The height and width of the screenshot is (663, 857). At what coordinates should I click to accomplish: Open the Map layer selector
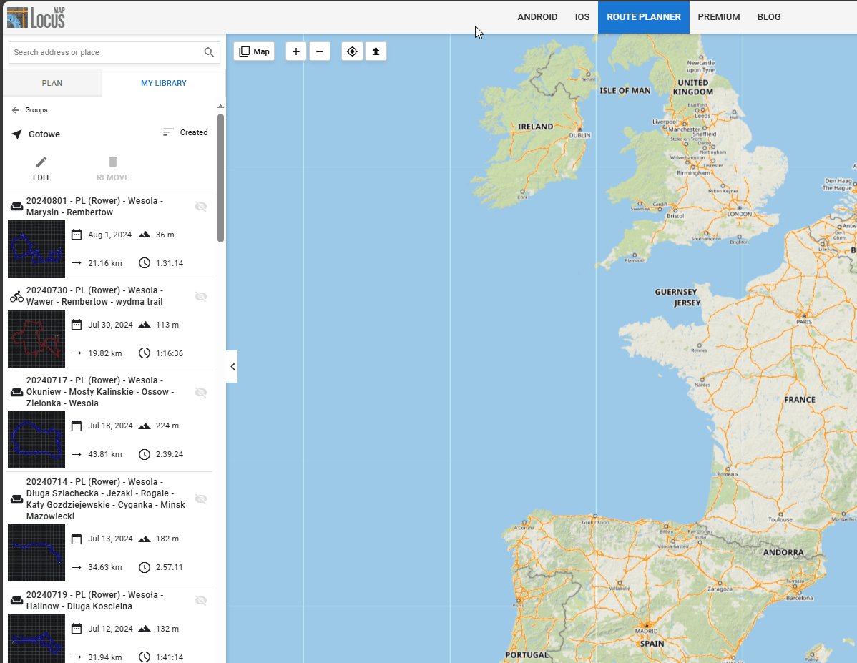(x=254, y=51)
